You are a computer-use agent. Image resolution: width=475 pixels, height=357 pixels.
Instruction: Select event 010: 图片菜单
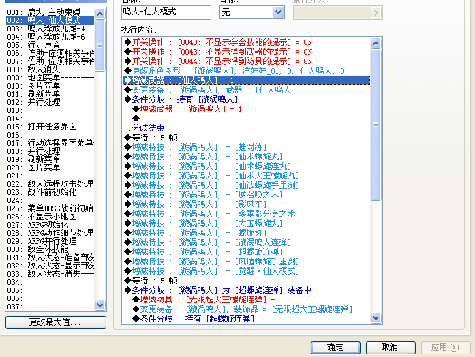click(x=50, y=86)
